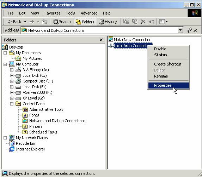Viewport: 202px width, 177px height.
Task: Click the Search toolbar button
Action: tap(62, 22)
